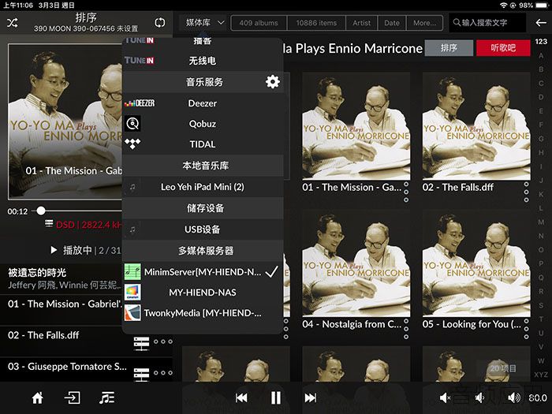Go back to the previous track
The image size is (552, 414).
point(241,397)
